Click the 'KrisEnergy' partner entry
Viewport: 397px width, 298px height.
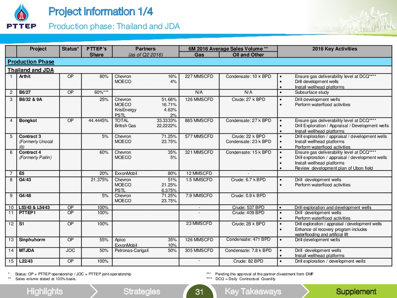pos(126,110)
